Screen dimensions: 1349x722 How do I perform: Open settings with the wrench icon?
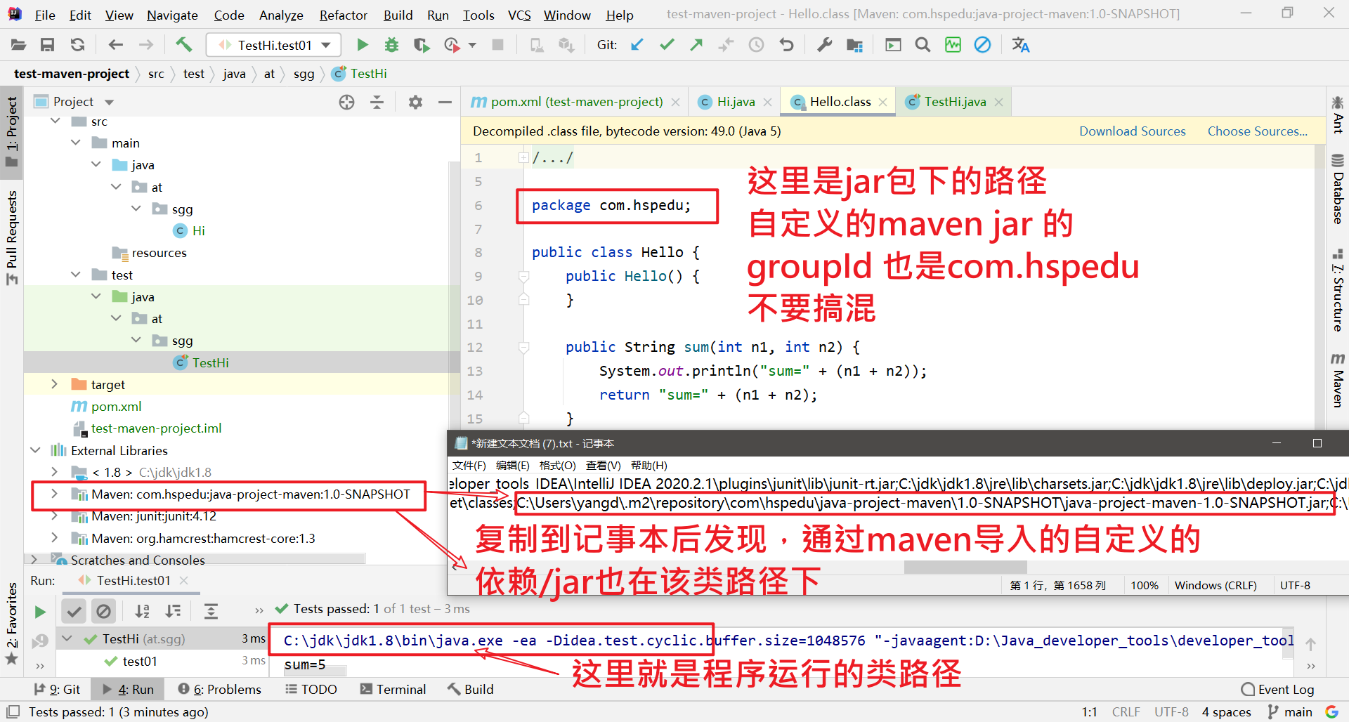click(824, 45)
